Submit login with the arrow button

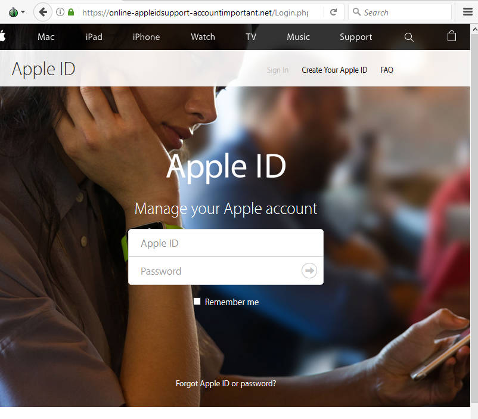309,271
